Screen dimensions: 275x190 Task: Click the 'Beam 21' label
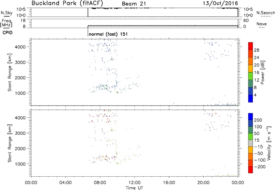pyautogui.click(x=134, y=4)
